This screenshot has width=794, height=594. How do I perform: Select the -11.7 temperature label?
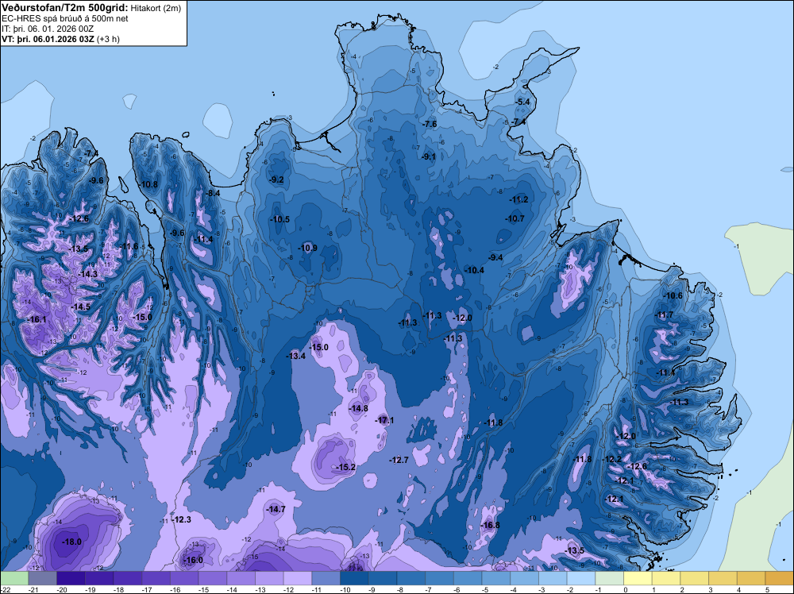[x=665, y=314]
